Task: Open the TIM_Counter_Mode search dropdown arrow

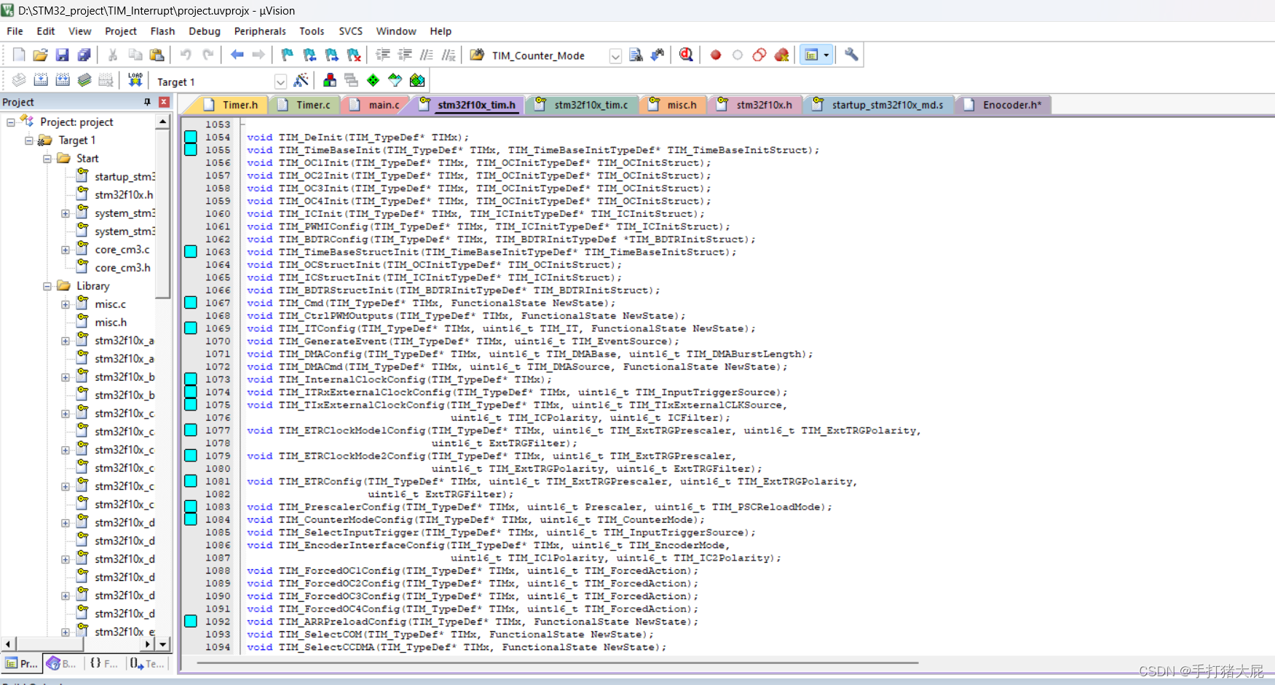Action: (x=615, y=56)
